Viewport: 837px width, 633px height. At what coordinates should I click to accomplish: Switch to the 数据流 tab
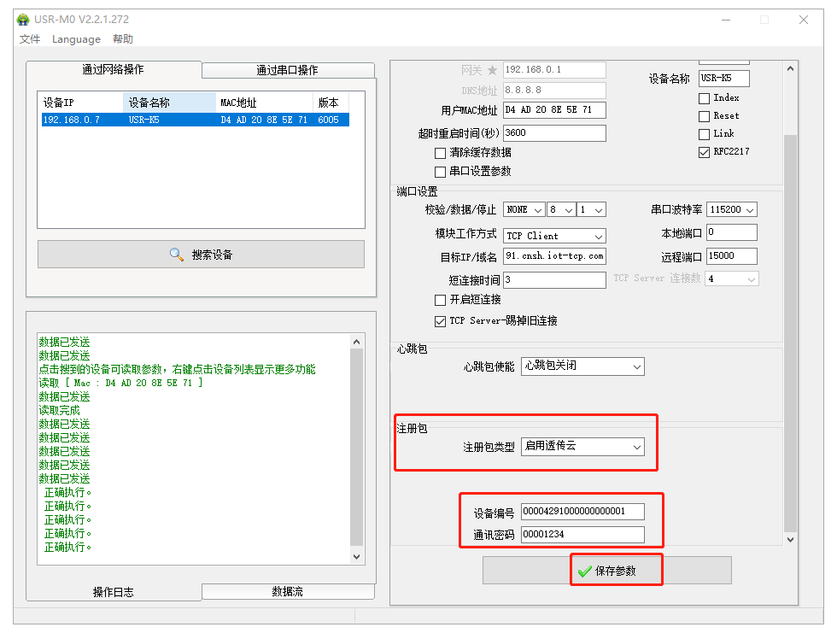(x=287, y=591)
